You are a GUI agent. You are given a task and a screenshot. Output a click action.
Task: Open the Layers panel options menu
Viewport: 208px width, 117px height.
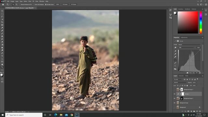202,76
